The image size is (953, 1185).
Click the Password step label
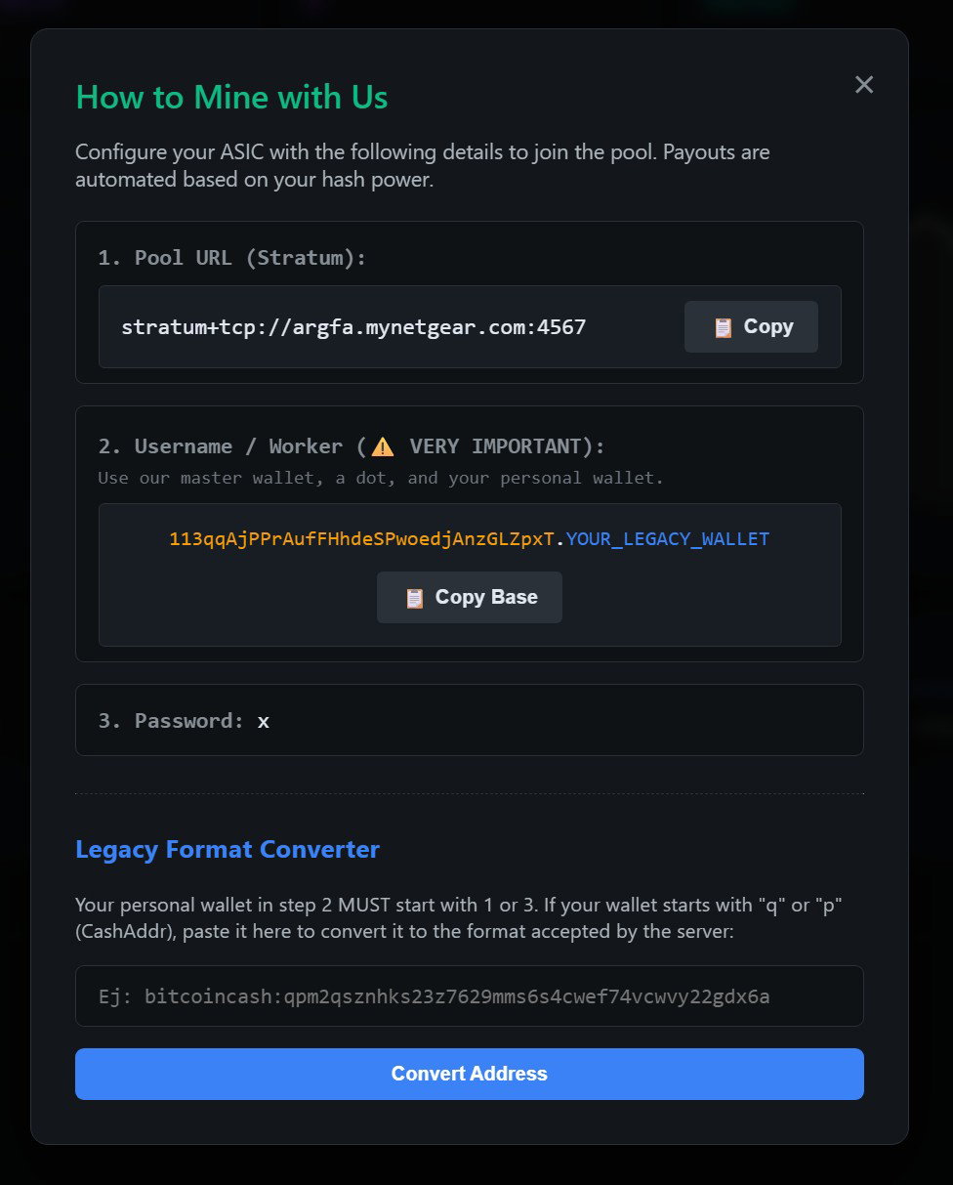pos(171,721)
